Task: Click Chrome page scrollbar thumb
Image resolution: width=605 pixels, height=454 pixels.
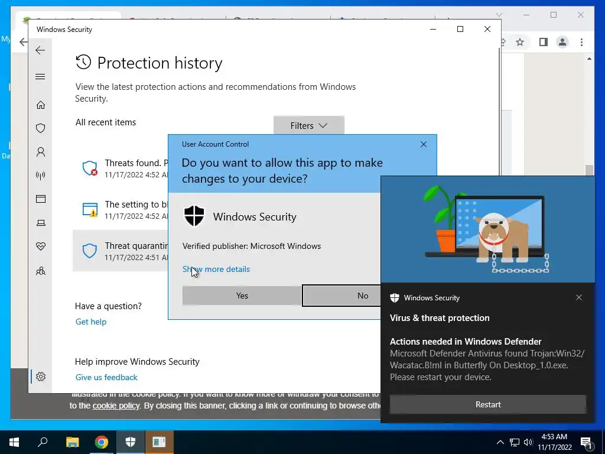Action: pyautogui.click(x=589, y=170)
